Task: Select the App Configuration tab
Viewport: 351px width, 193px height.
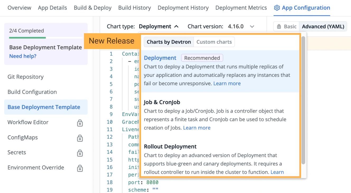Action: [302, 8]
